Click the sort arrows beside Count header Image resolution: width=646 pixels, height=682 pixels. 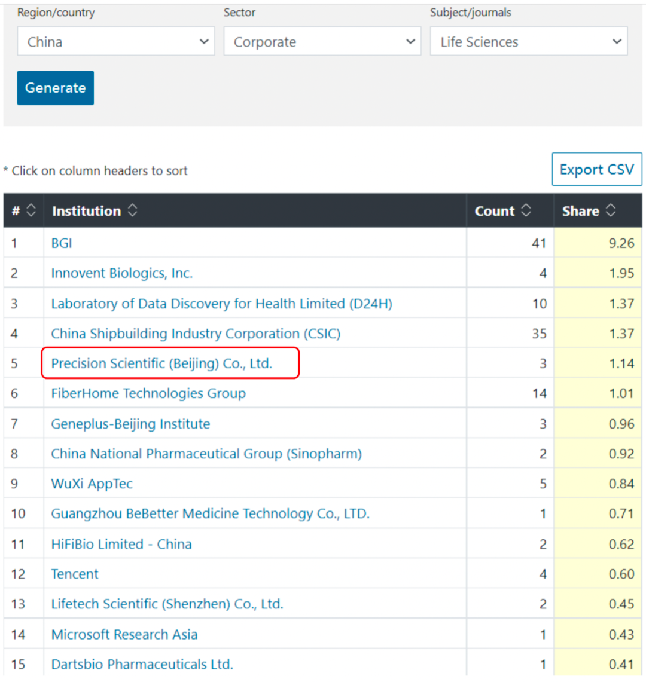(526, 210)
